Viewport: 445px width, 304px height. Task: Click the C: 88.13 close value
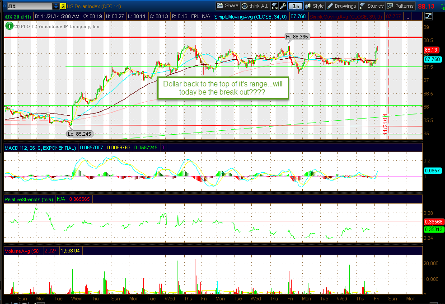pyautogui.click(x=159, y=16)
